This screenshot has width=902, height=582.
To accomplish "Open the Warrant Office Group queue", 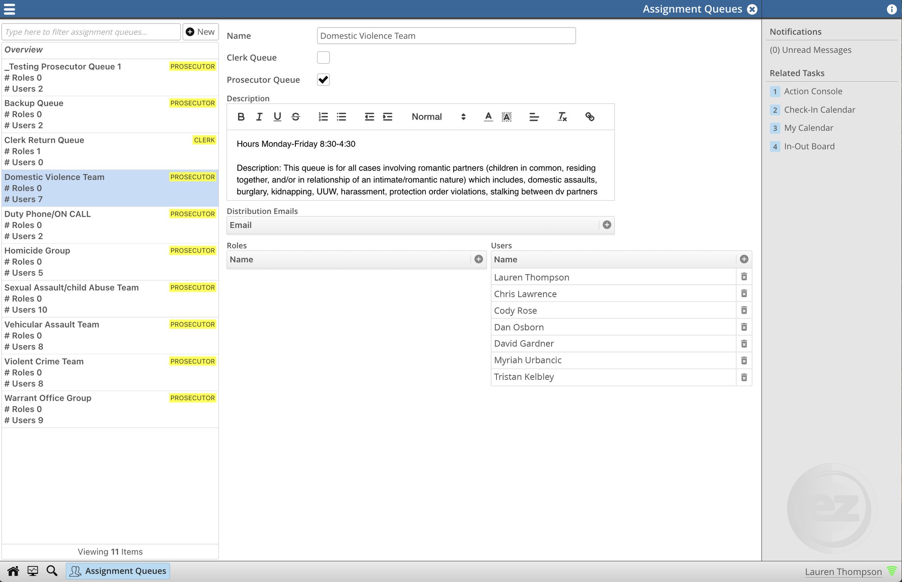I will 110,409.
